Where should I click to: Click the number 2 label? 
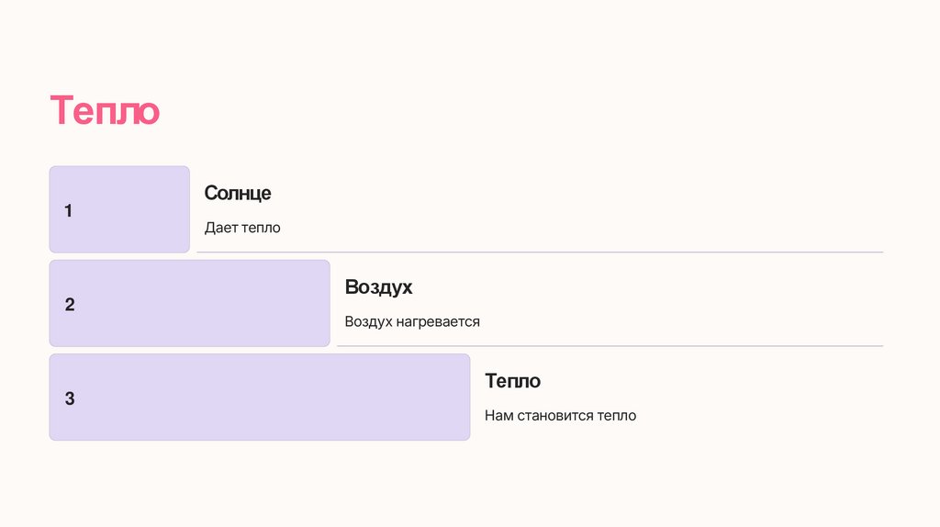(70, 305)
